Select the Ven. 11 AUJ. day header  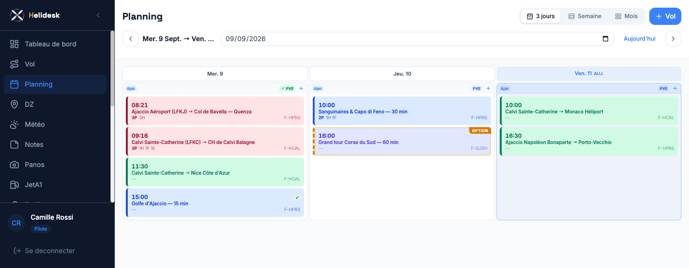(x=589, y=74)
